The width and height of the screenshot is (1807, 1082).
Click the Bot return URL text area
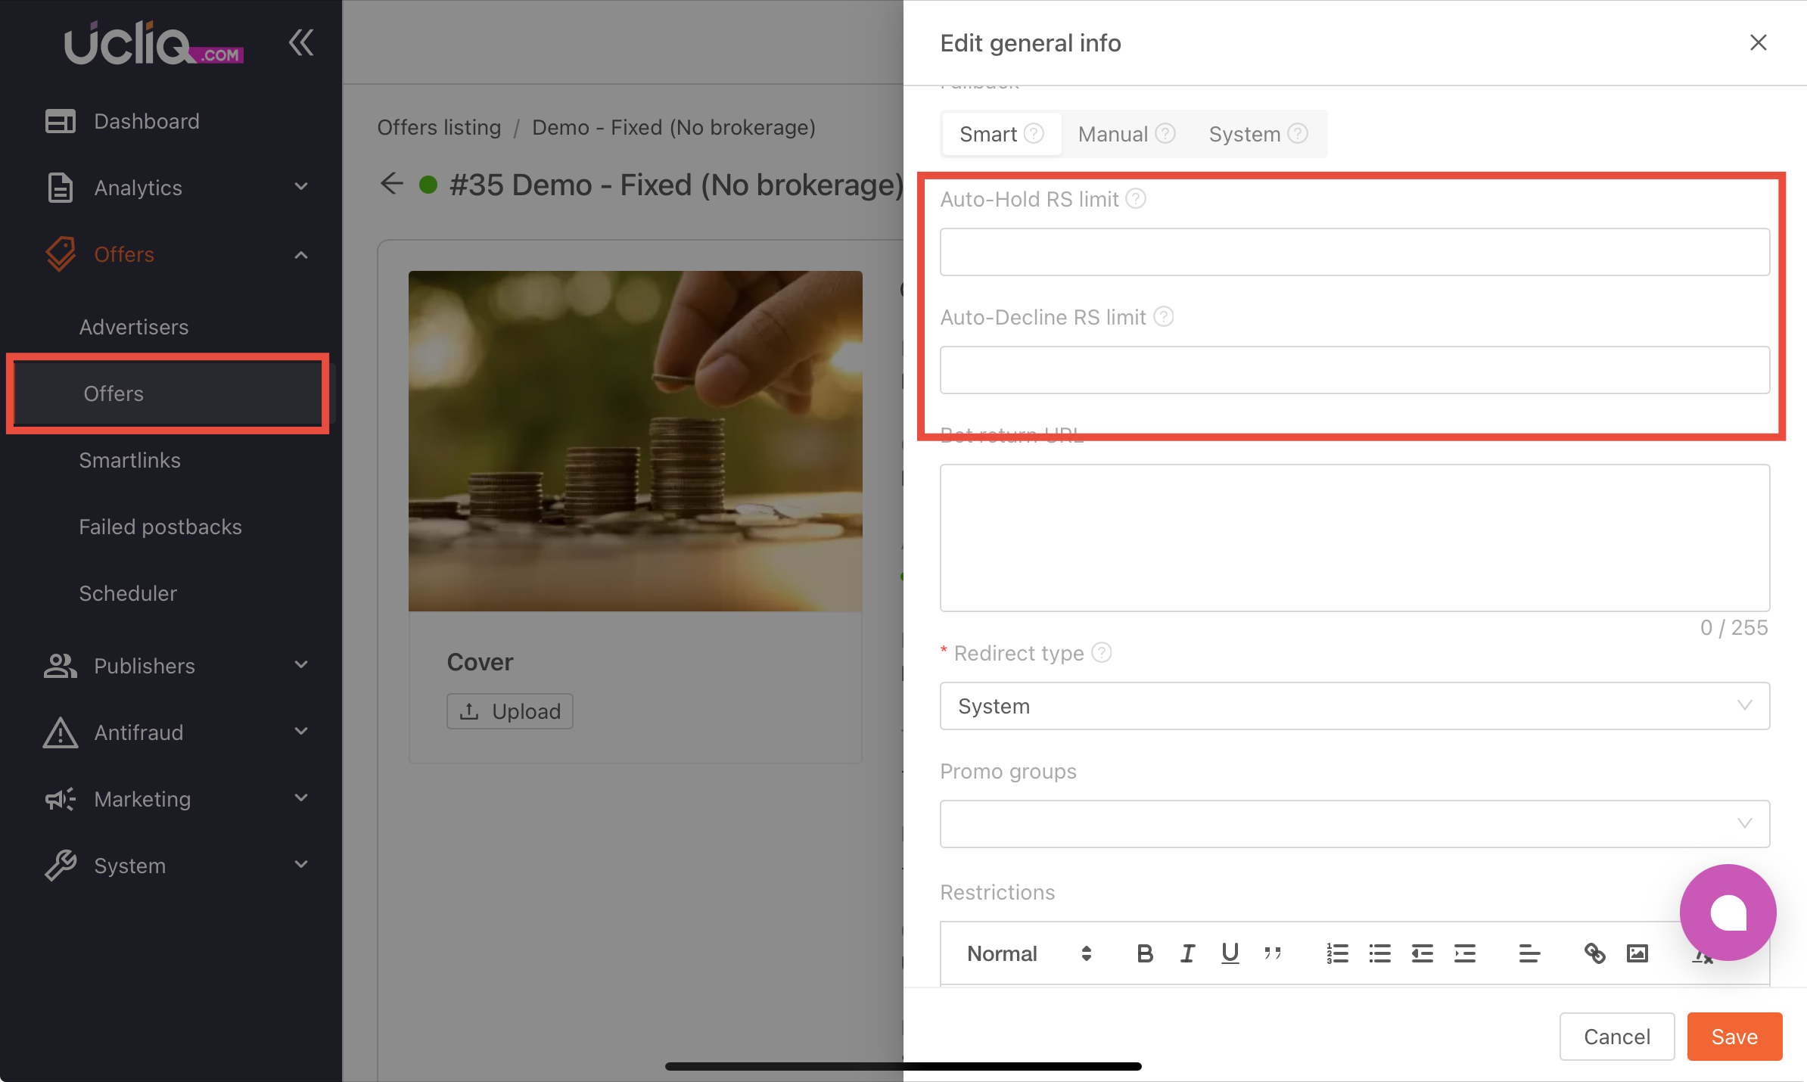pos(1354,538)
